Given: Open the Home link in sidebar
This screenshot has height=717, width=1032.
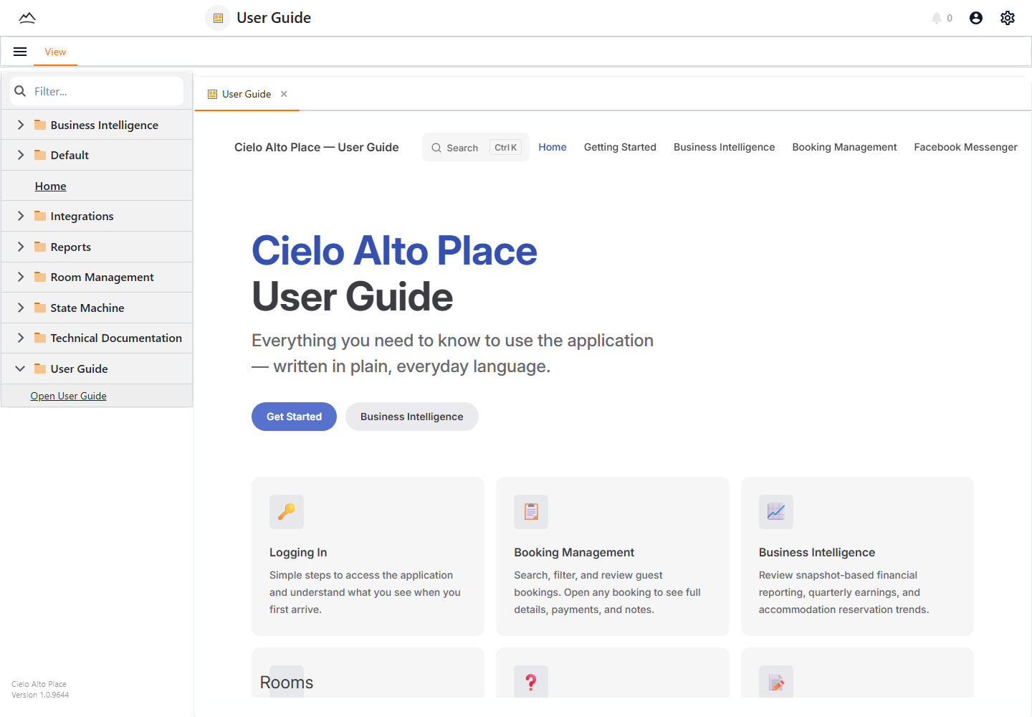Looking at the screenshot, I should pos(50,186).
